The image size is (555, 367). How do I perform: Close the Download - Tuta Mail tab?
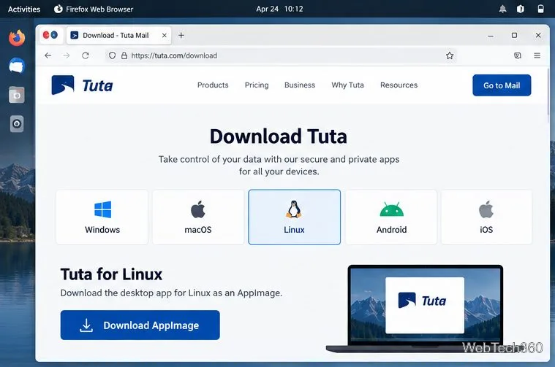tap(165, 35)
